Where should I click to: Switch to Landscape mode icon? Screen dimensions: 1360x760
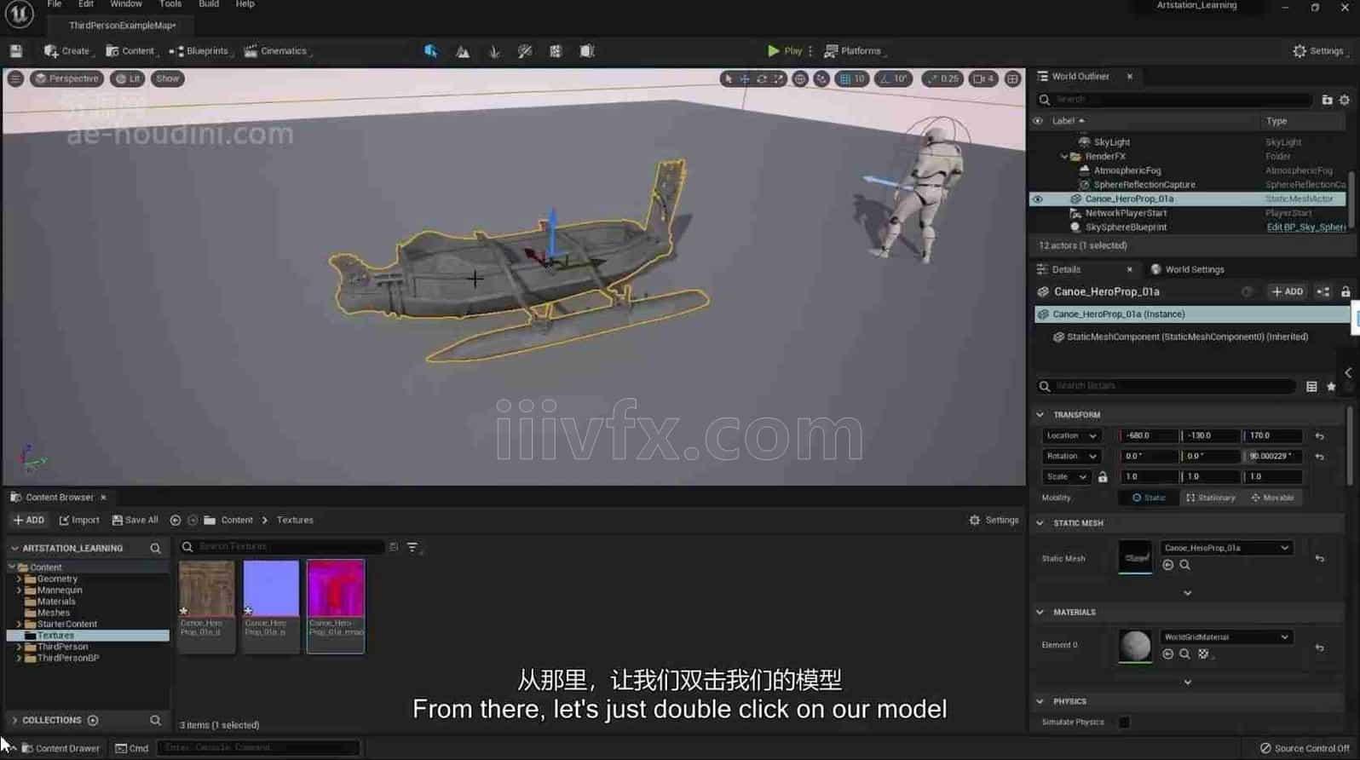point(463,51)
